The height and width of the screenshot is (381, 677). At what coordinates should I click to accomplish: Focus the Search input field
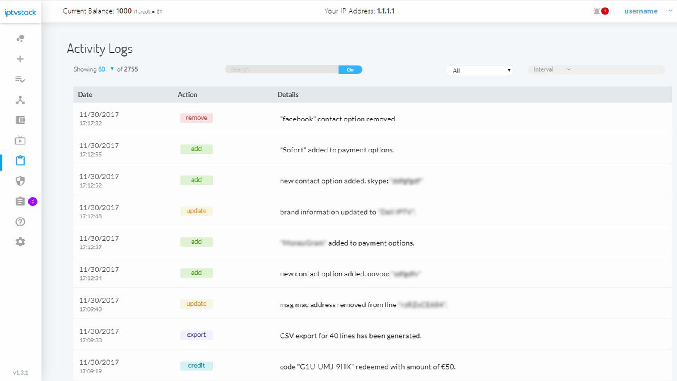(x=282, y=69)
